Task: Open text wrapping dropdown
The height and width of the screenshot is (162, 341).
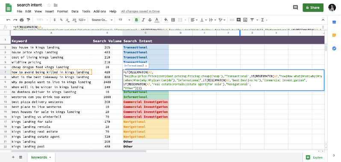Action: (x=212, y=20)
